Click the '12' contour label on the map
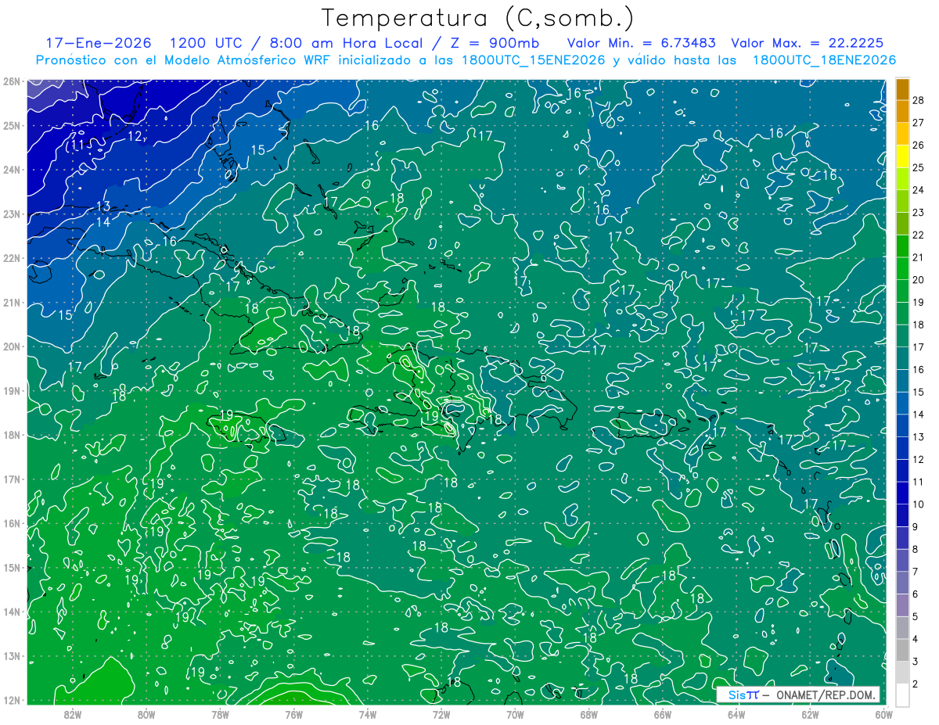The height and width of the screenshot is (725, 939). [x=135, y=136]
